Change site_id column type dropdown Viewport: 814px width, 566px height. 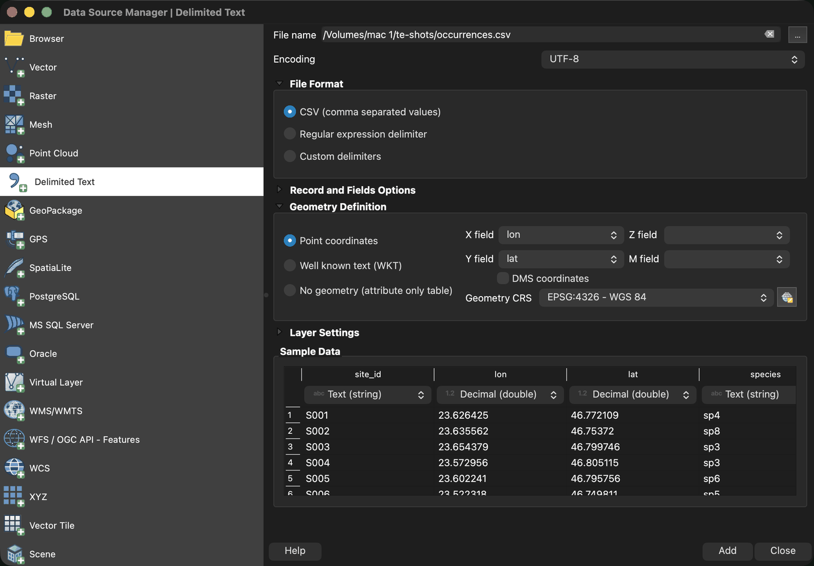point(367,394)
